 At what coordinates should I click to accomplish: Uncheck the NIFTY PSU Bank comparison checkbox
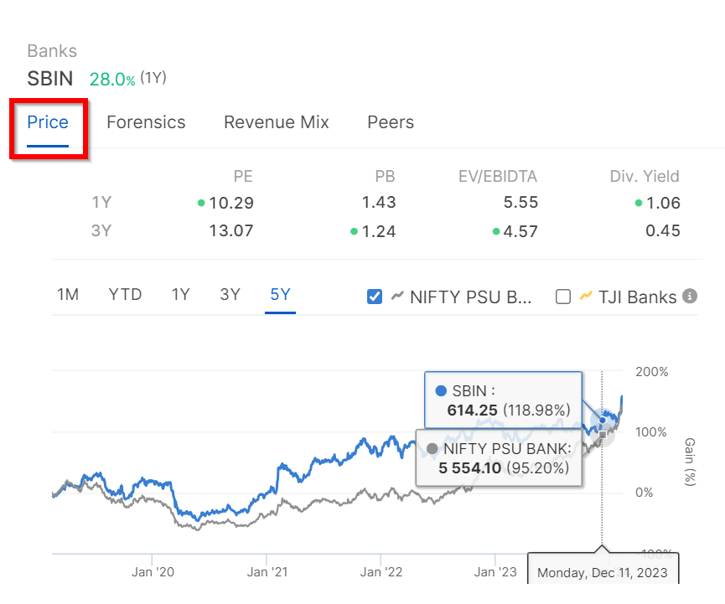375,297
